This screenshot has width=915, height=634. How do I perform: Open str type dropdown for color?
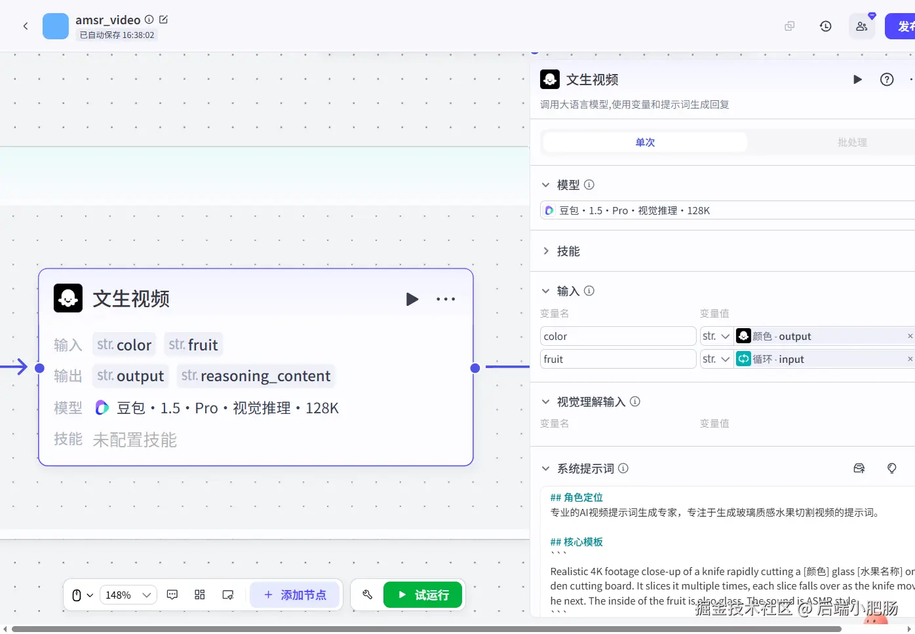click(716, 336)
